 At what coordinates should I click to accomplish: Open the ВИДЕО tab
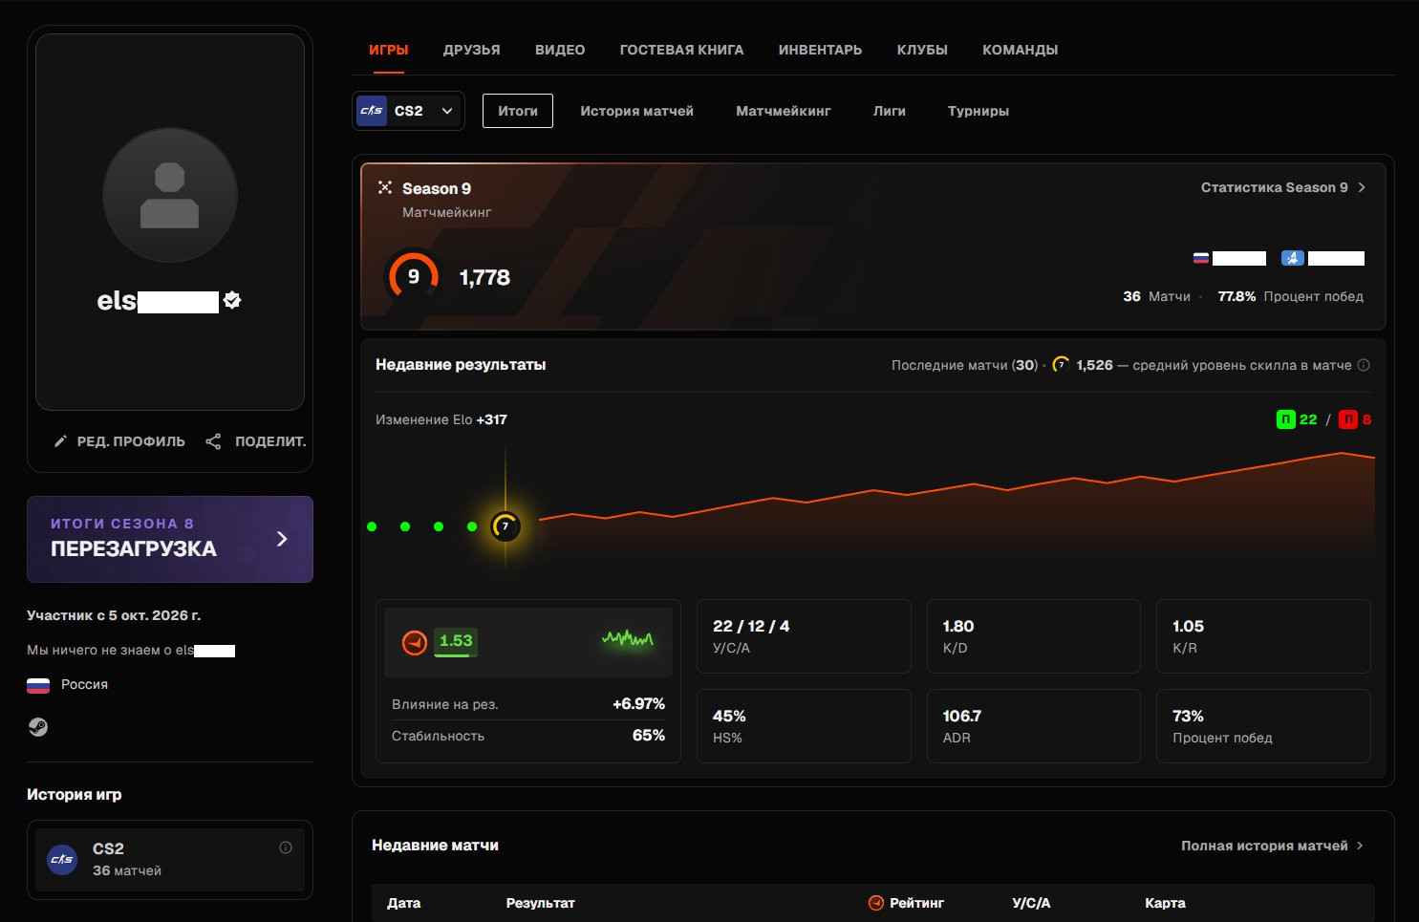pyautogui.click(x=560, y=50)
